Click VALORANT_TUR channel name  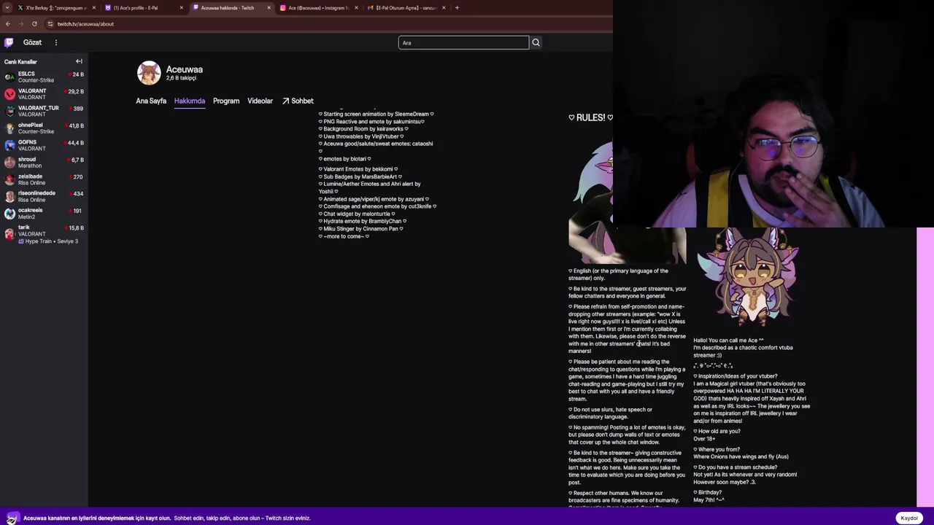click(x=39, y=108)
